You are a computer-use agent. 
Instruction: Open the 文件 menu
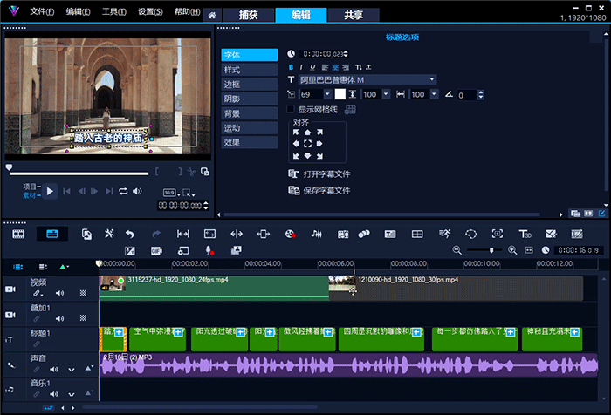(42, 11)
